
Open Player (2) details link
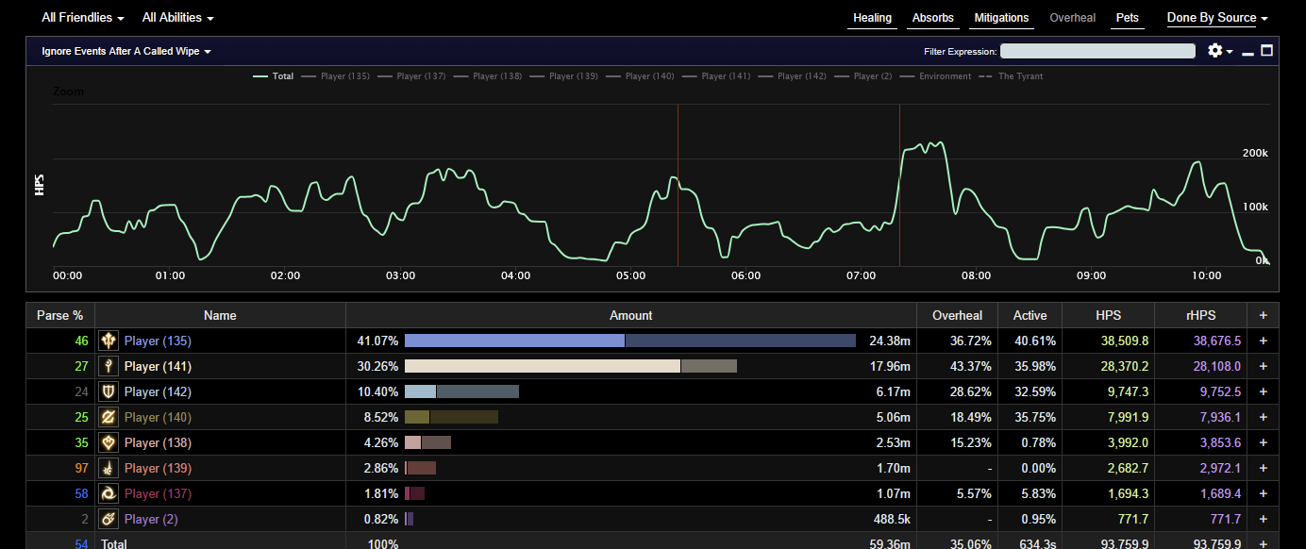pos(151,519)
